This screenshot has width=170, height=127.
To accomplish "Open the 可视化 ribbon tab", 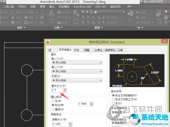I will 22,6.
